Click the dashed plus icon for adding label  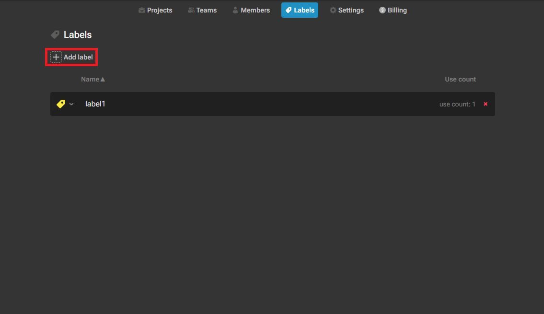[x=56, y=57]
